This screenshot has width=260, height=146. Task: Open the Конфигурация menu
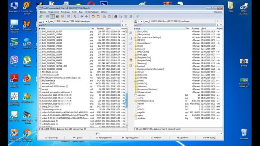click(91, 12)
